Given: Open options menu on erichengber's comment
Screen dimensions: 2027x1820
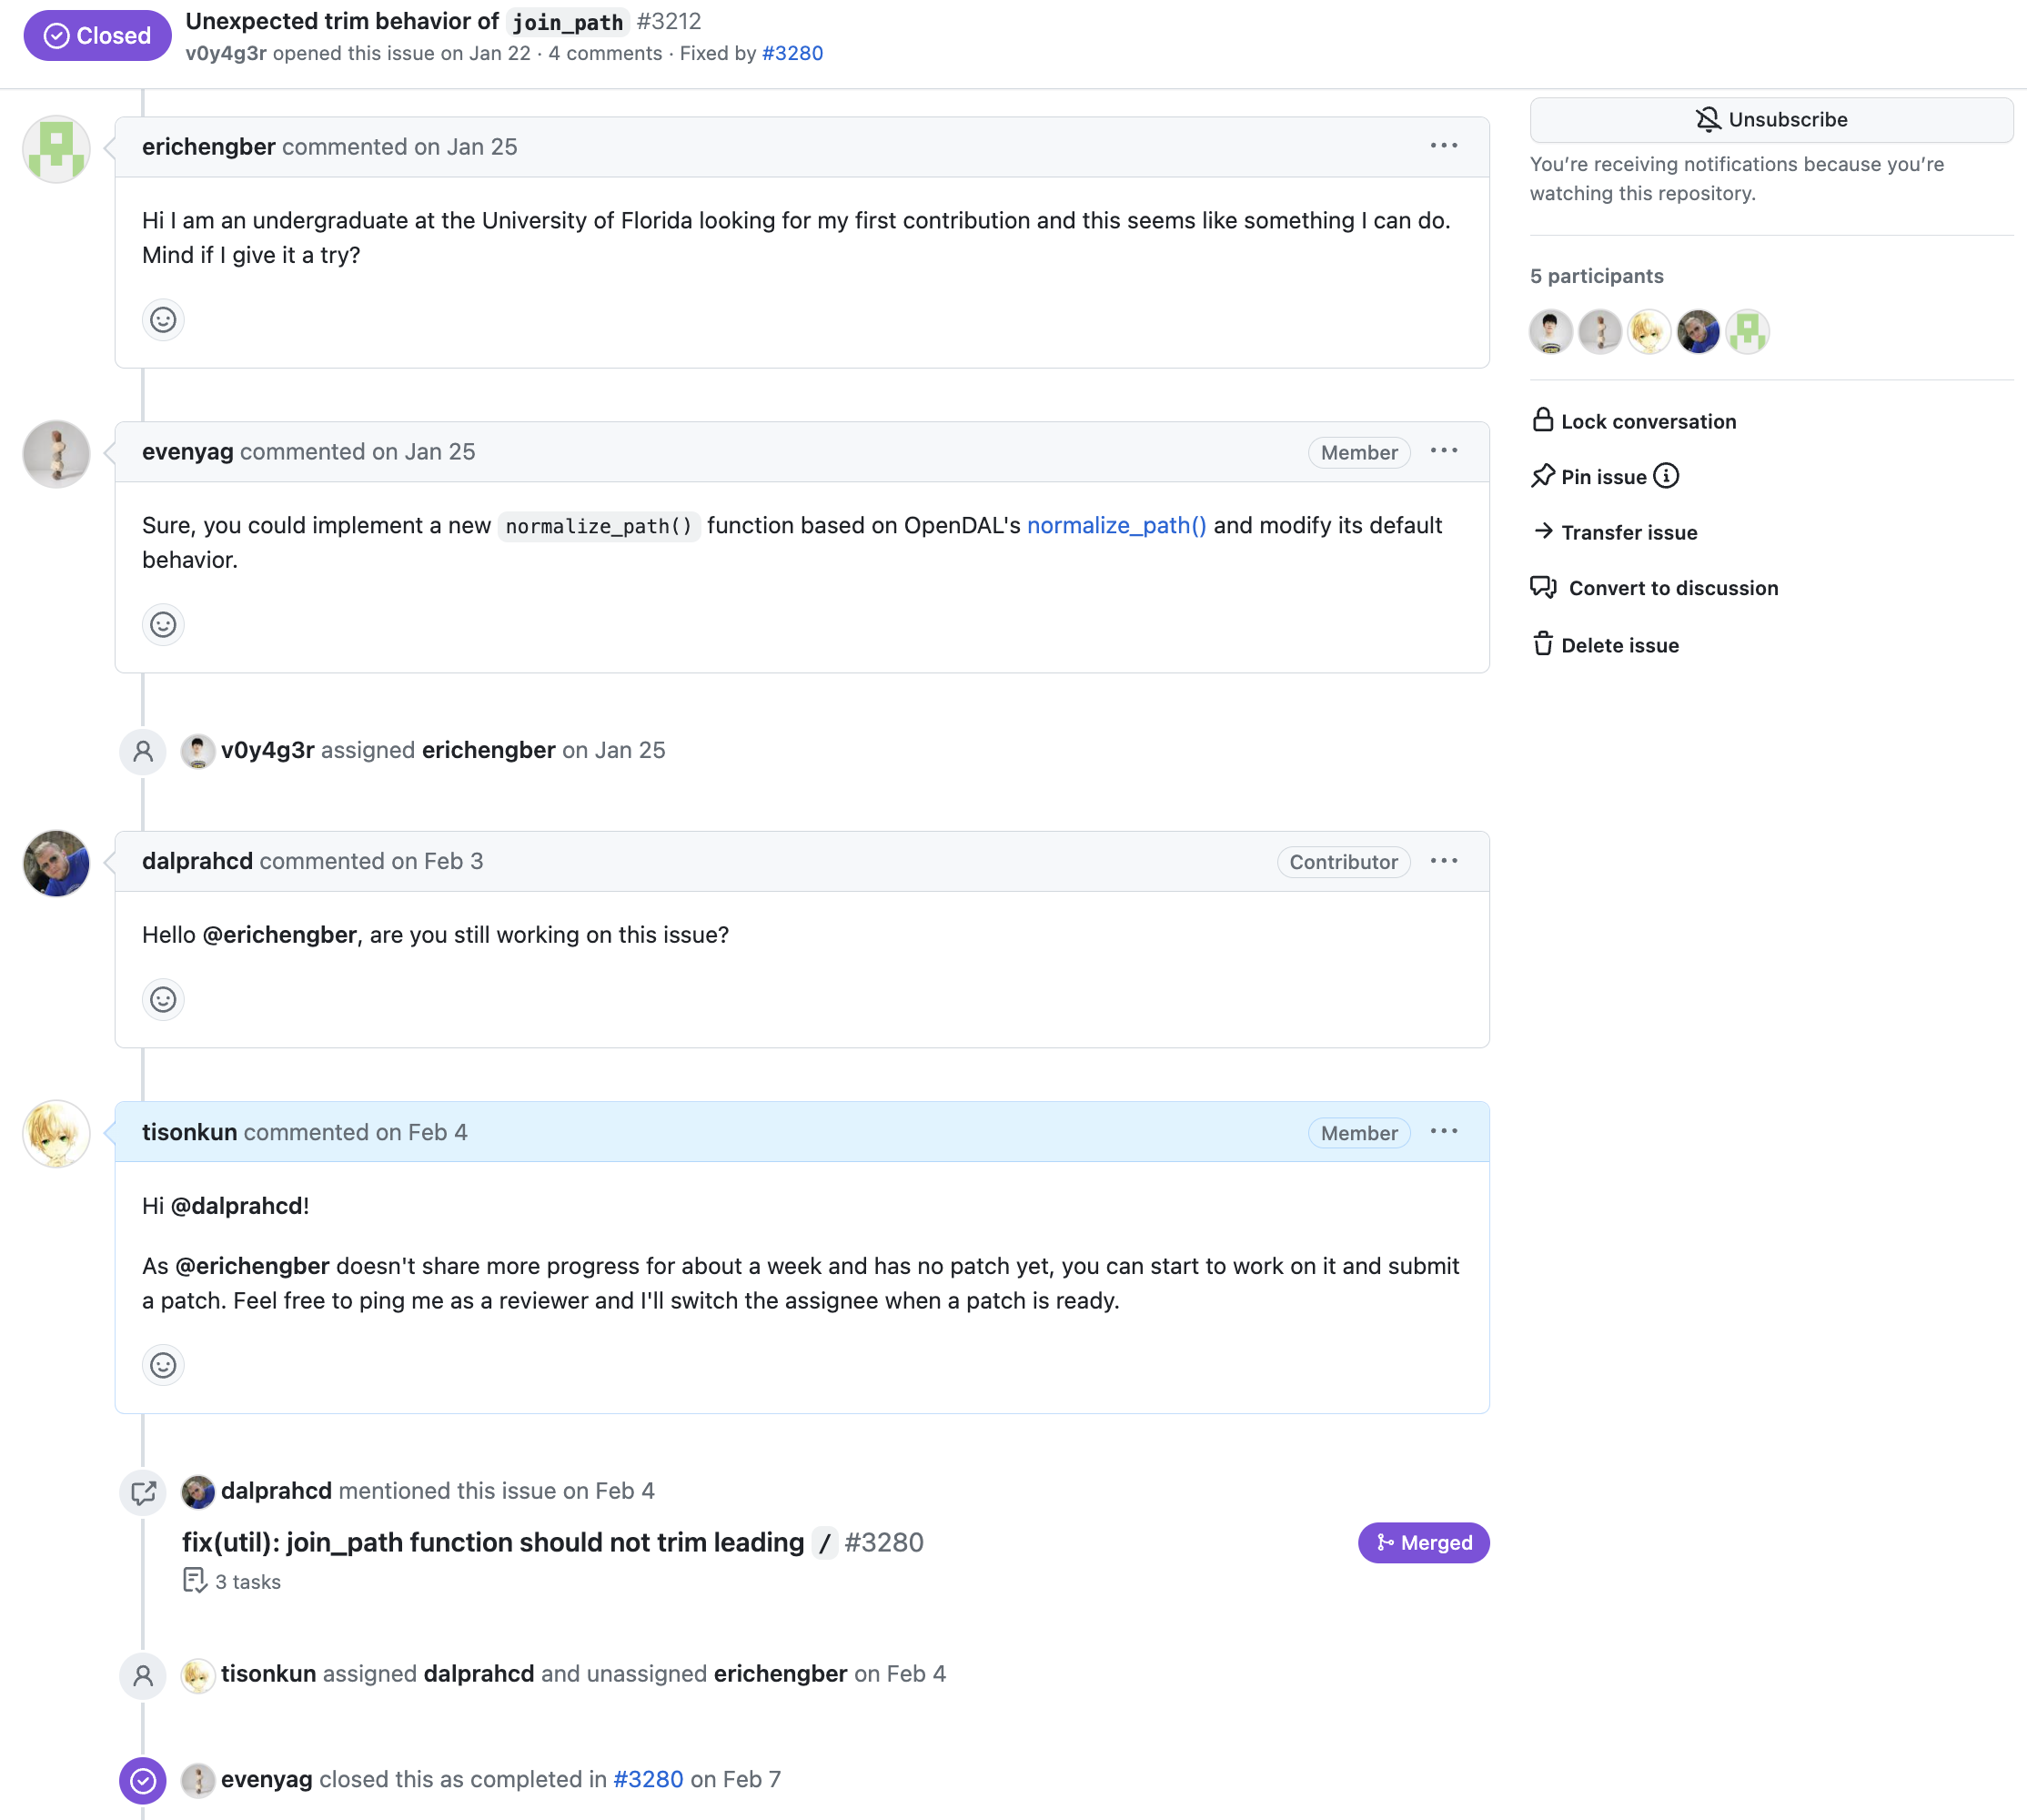Looking at the screenshot, I should pos(1443,146).
